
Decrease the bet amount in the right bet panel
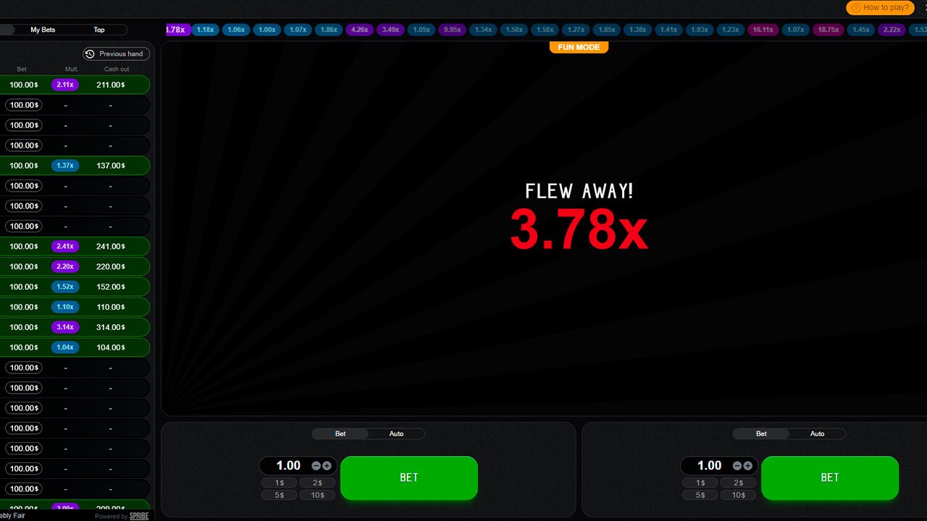pos(737,466)
